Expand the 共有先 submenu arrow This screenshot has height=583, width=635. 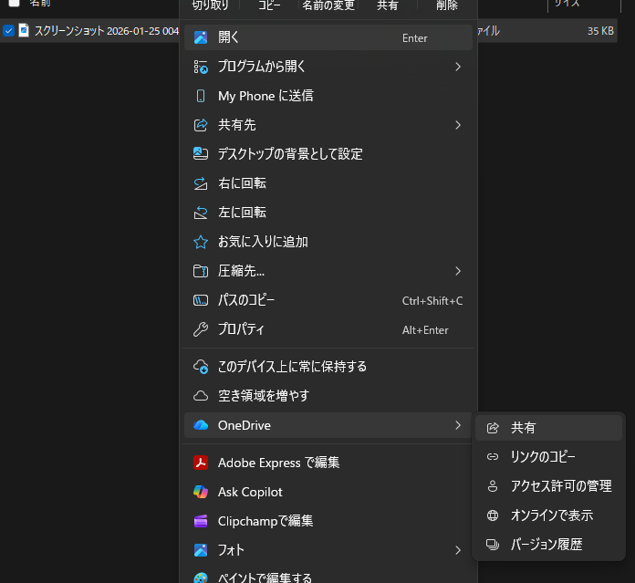[458, 125]
